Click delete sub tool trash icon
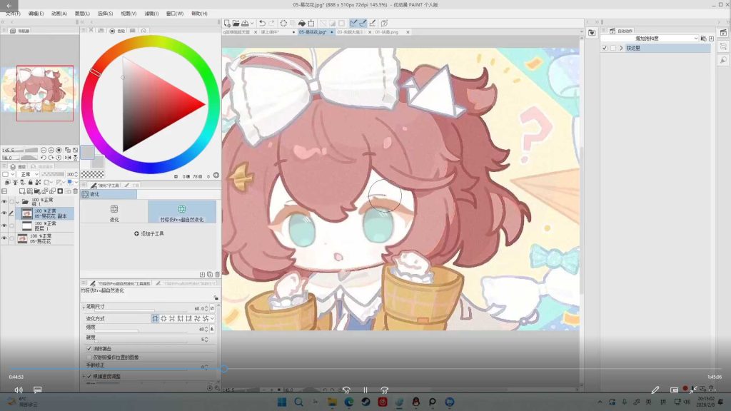The image size is (731, 411). pos(217,275)
